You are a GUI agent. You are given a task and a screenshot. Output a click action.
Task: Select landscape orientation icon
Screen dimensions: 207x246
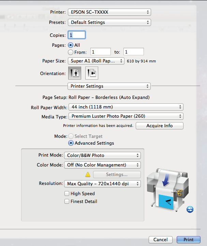[92, 73]
